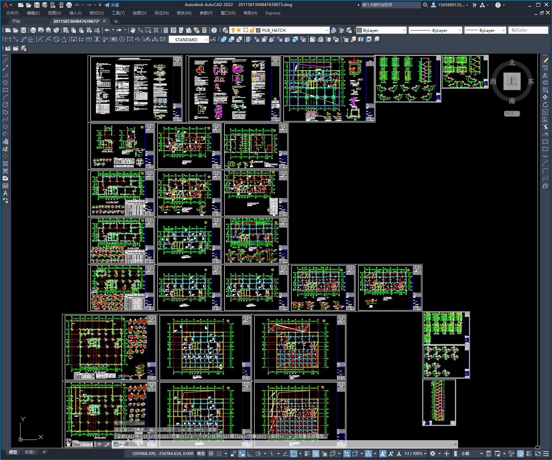
Task: Open the Express menu
Action: 273,13
